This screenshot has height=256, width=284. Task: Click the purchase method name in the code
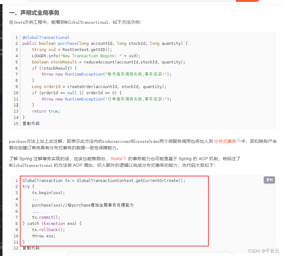pos(67,43)
